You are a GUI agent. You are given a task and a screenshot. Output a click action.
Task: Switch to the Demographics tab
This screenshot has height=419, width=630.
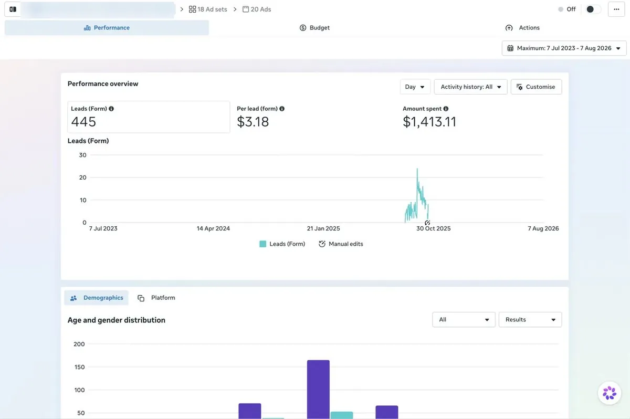coord(97,298)
